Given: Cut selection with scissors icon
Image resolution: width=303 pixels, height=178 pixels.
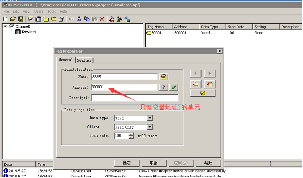Looking at the screenshot, I should 79,19.
